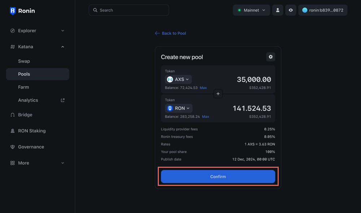The width and height of the screenshot is (361, 213).
Task: Click Max next to the AXS balance
Action: click(203, 88)
